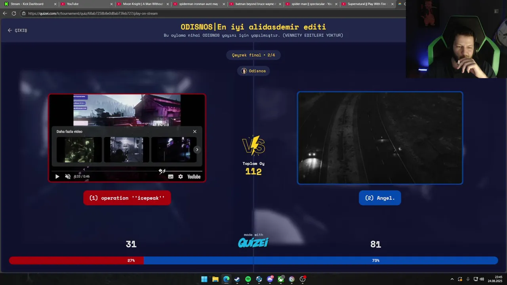Open Xbox app from taskbar

(281, 279)
